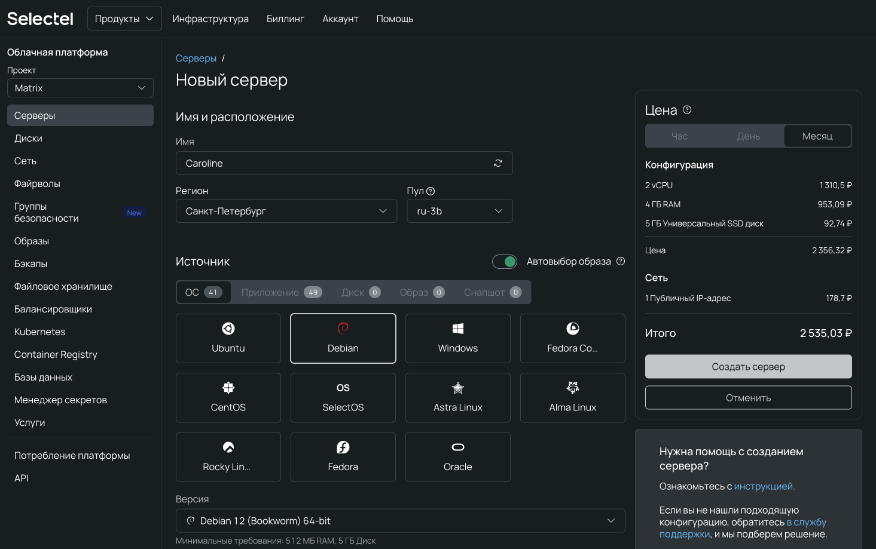Open the инструкцией help link
This screenshot has height=549, width=876.
[764, 486]
